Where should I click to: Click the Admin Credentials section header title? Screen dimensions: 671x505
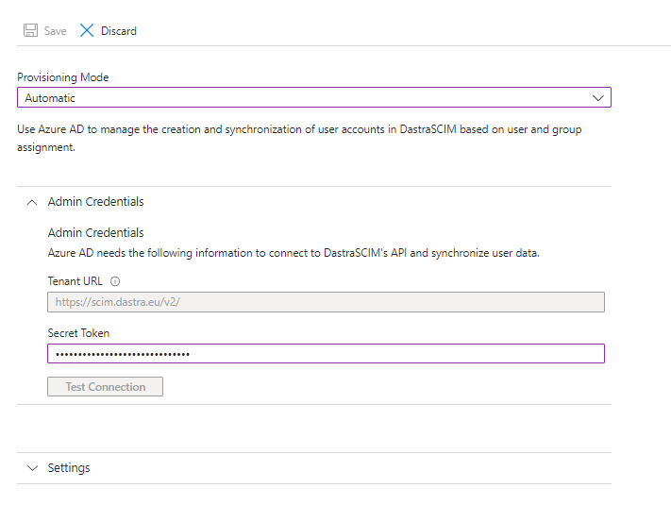click(x=95, y=202)
